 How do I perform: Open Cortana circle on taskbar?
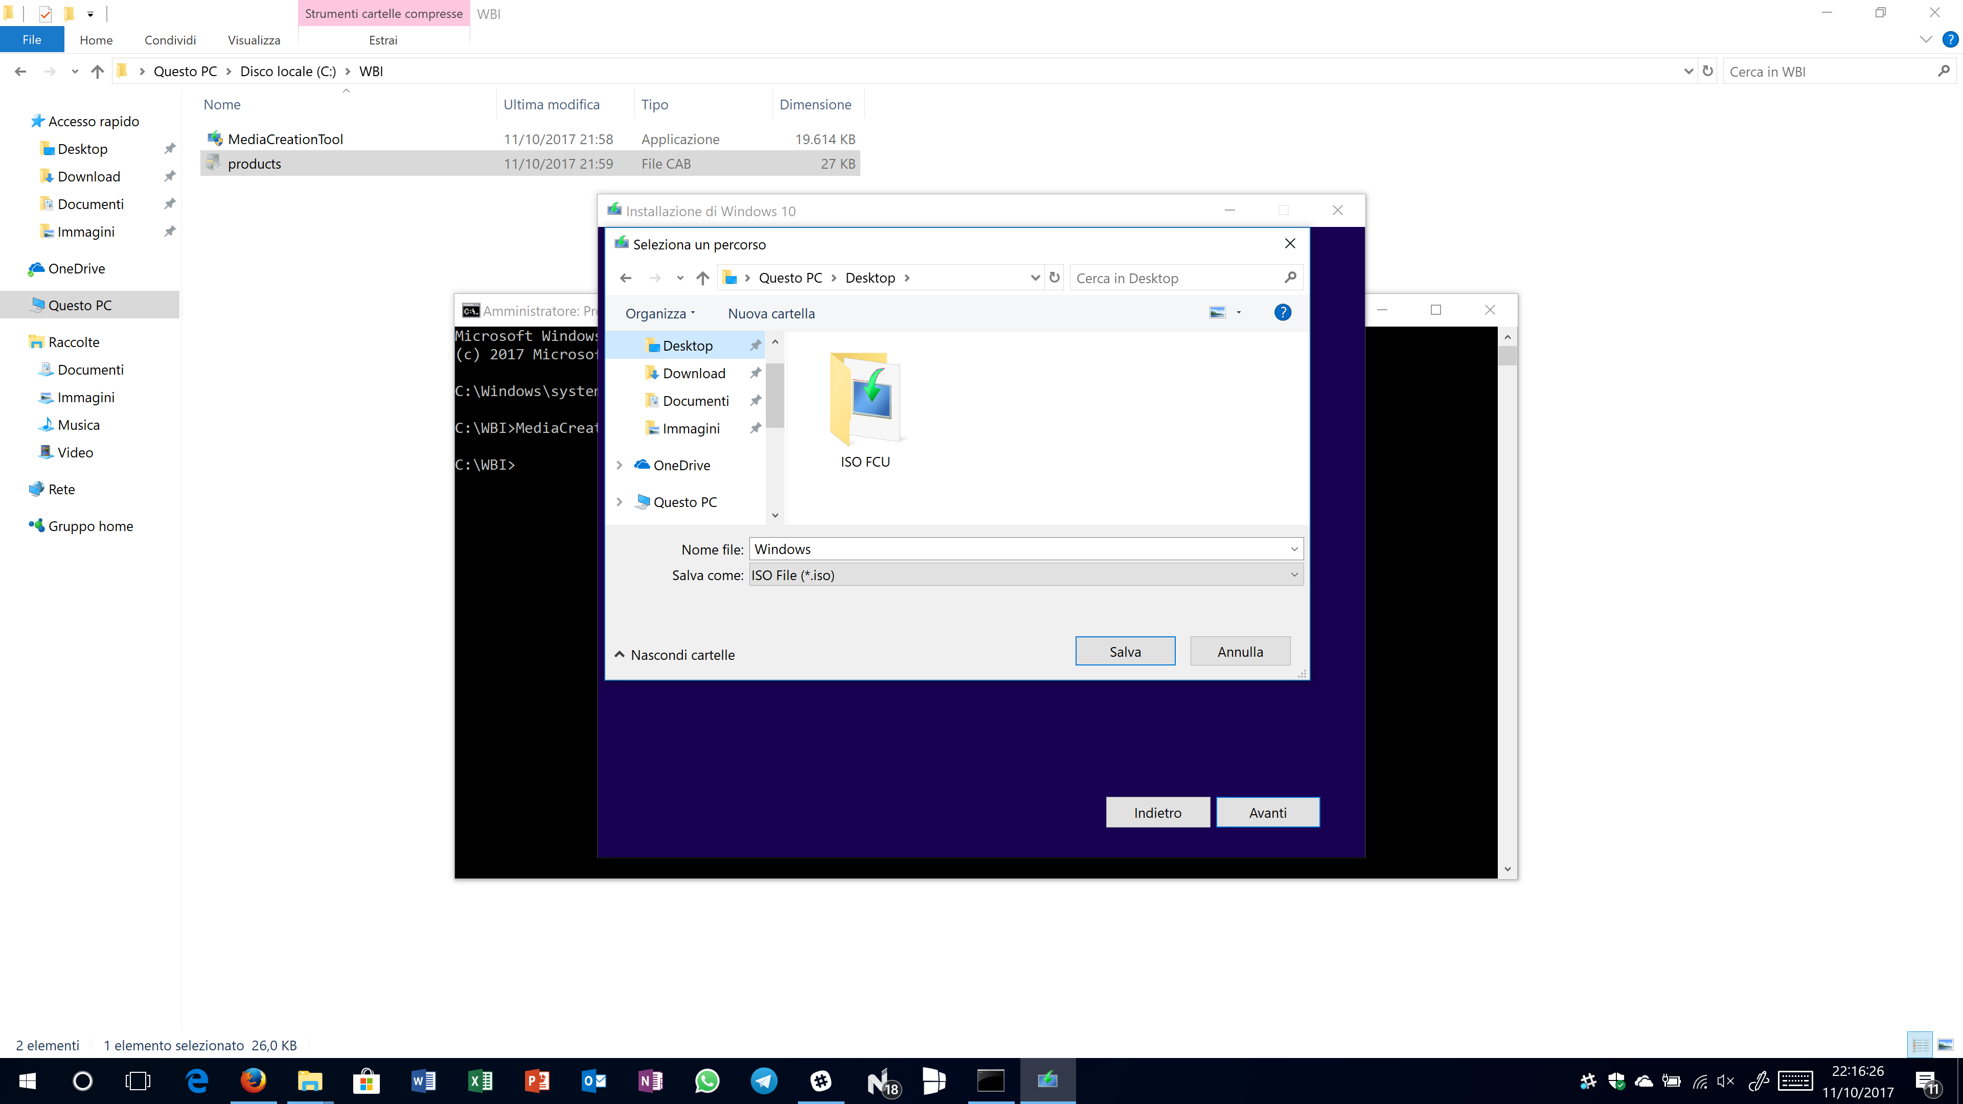[82, 1080]
